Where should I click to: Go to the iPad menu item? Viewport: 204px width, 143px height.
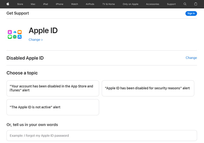tap(46, 4)
